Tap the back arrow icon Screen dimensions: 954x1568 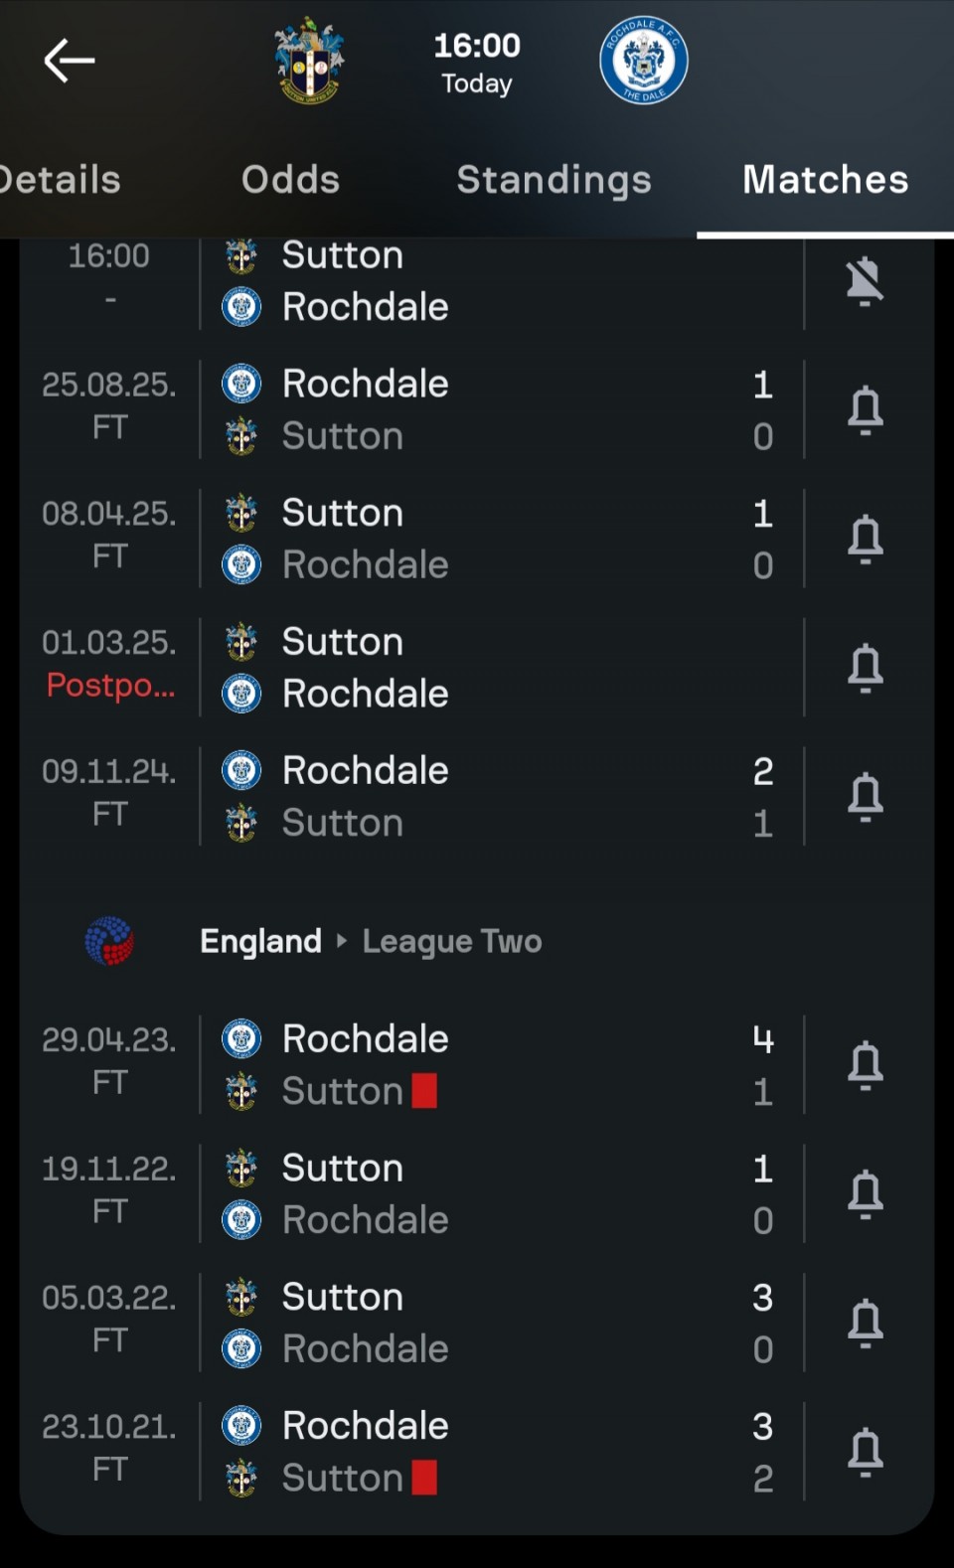tap(69, 62)
